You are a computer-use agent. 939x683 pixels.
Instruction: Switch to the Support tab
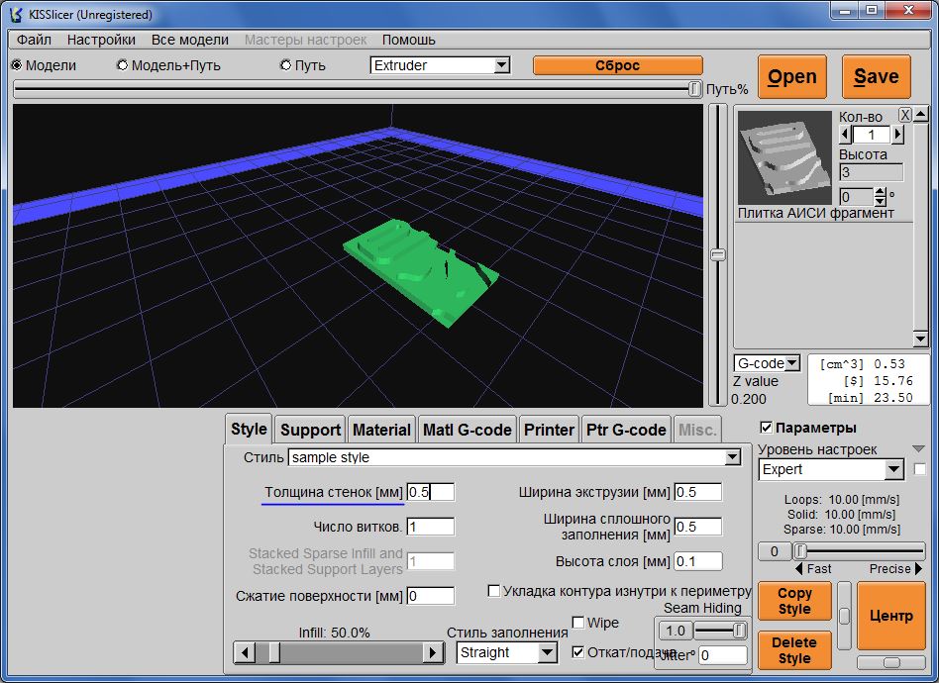pos(310,430)
